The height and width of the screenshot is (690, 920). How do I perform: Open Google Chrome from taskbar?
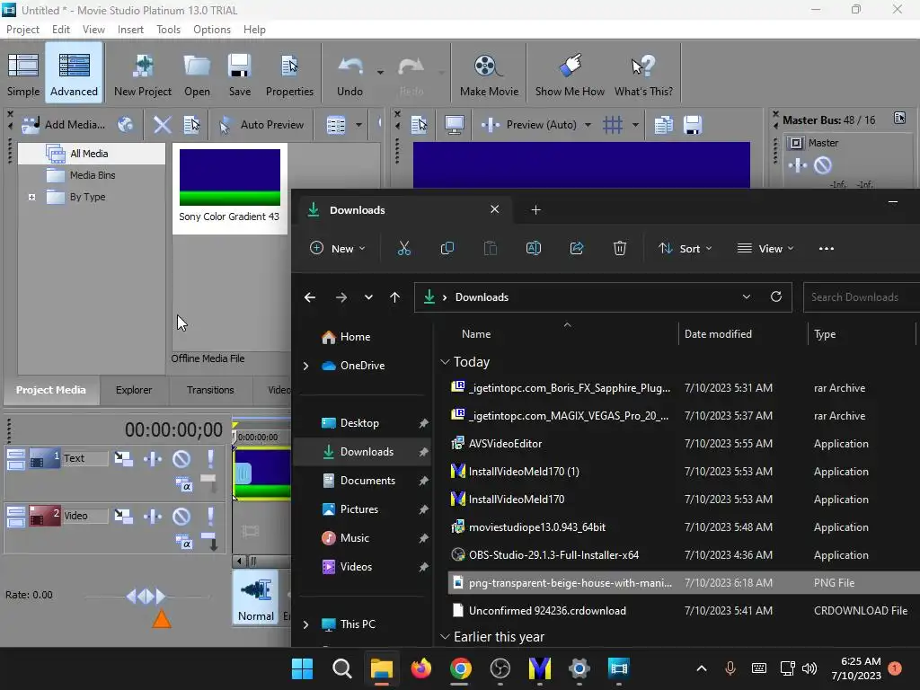click(461, 668)
